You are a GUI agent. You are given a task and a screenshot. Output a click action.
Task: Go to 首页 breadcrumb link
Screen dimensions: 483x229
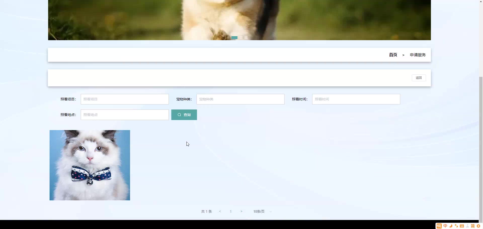coord(393,55)
